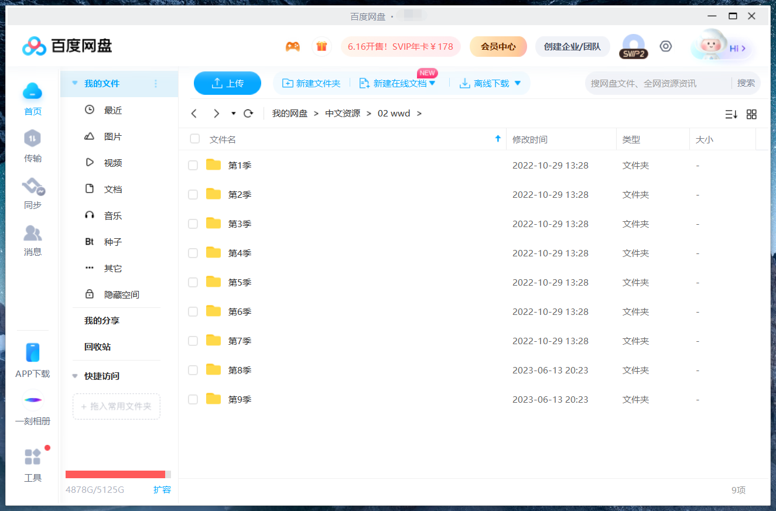
Task: Open 同步 sync icon in sidebar
Action: coord(33,187)
